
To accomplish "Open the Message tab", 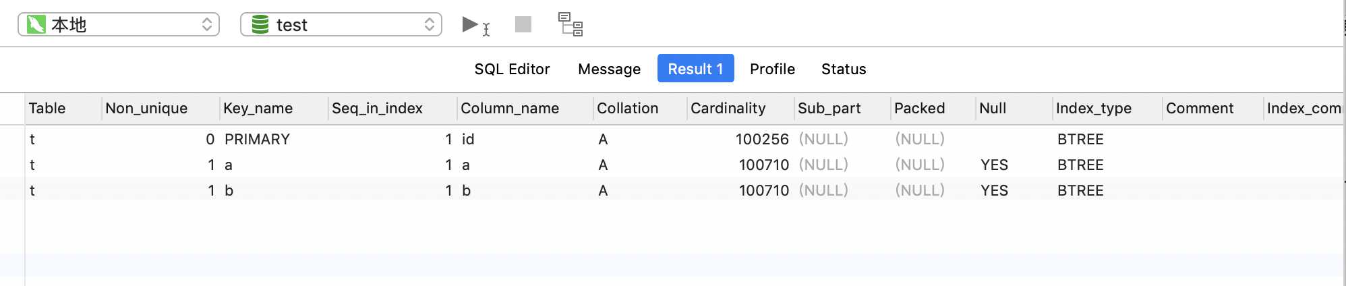I will pyautogui.click(x=609, y=69).
